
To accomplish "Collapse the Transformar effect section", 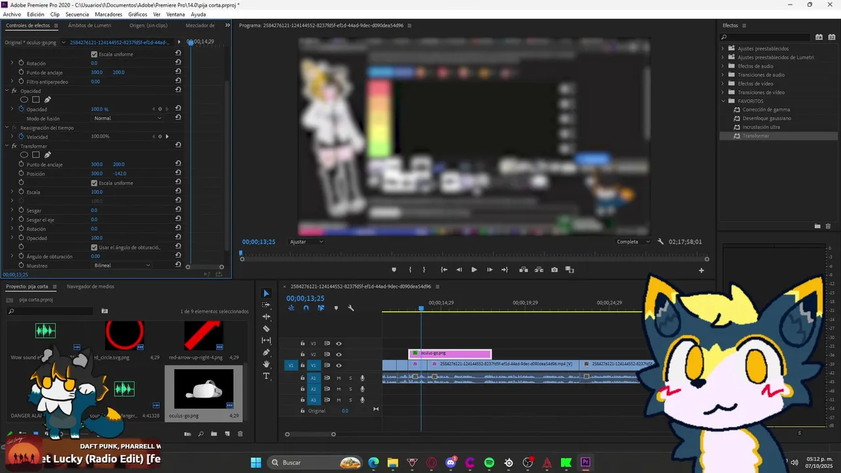I will tap(7, 146).
